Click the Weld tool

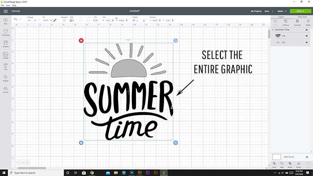tap(282, 165)
